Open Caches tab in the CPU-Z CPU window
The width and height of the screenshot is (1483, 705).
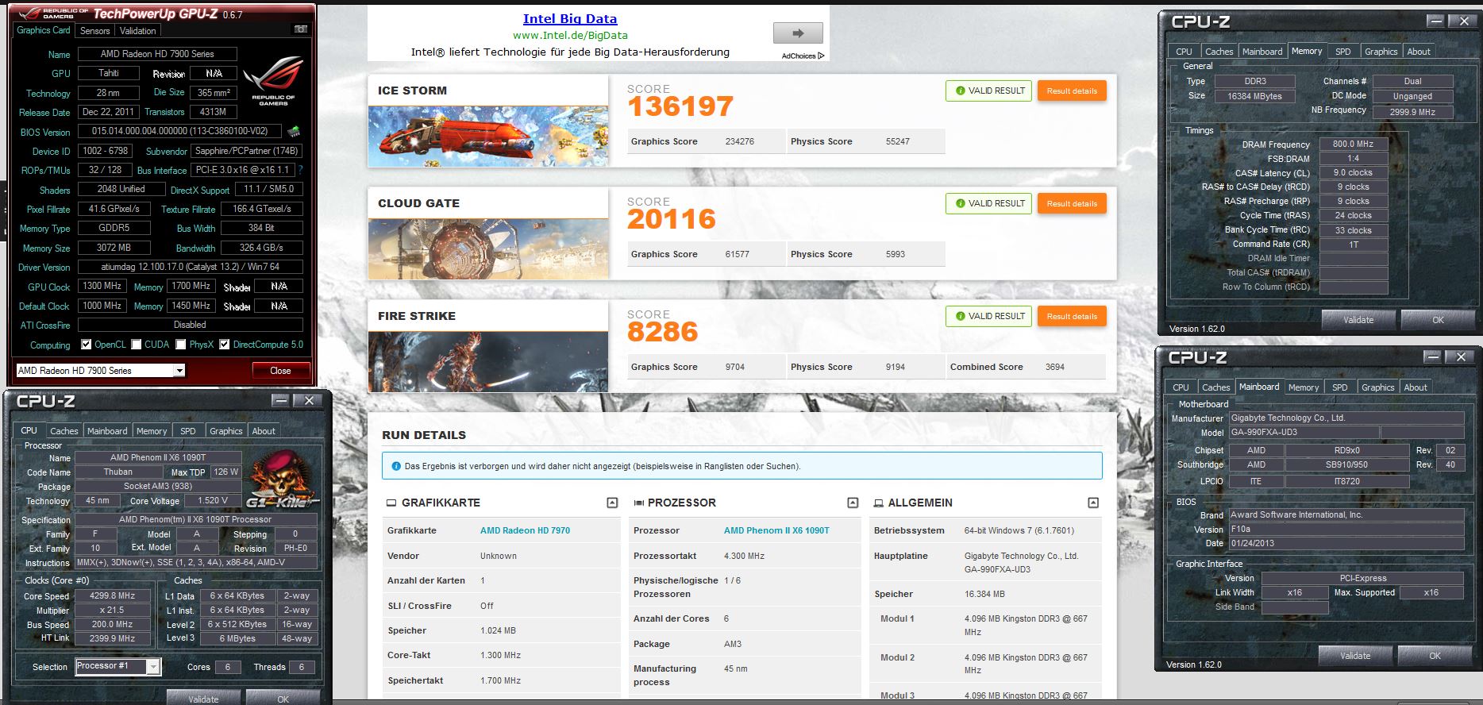click(x=64, y=431)
